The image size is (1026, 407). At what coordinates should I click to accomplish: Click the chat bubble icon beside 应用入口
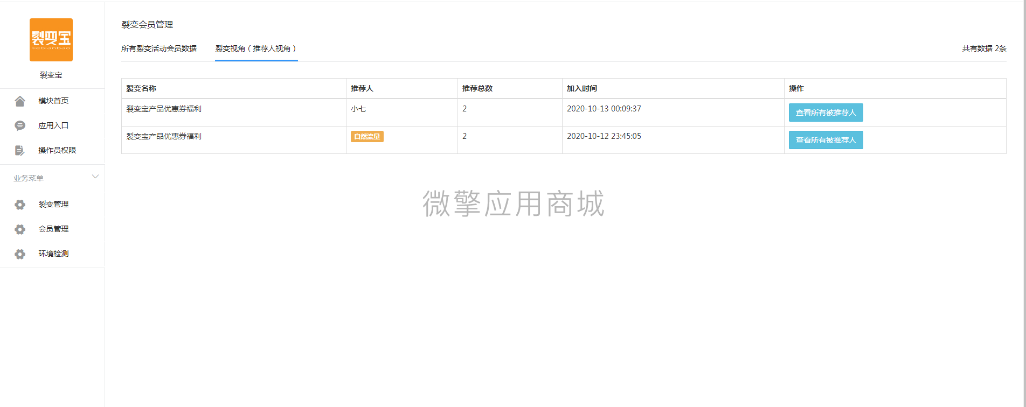pyautogui.click(x=20, y=125)
